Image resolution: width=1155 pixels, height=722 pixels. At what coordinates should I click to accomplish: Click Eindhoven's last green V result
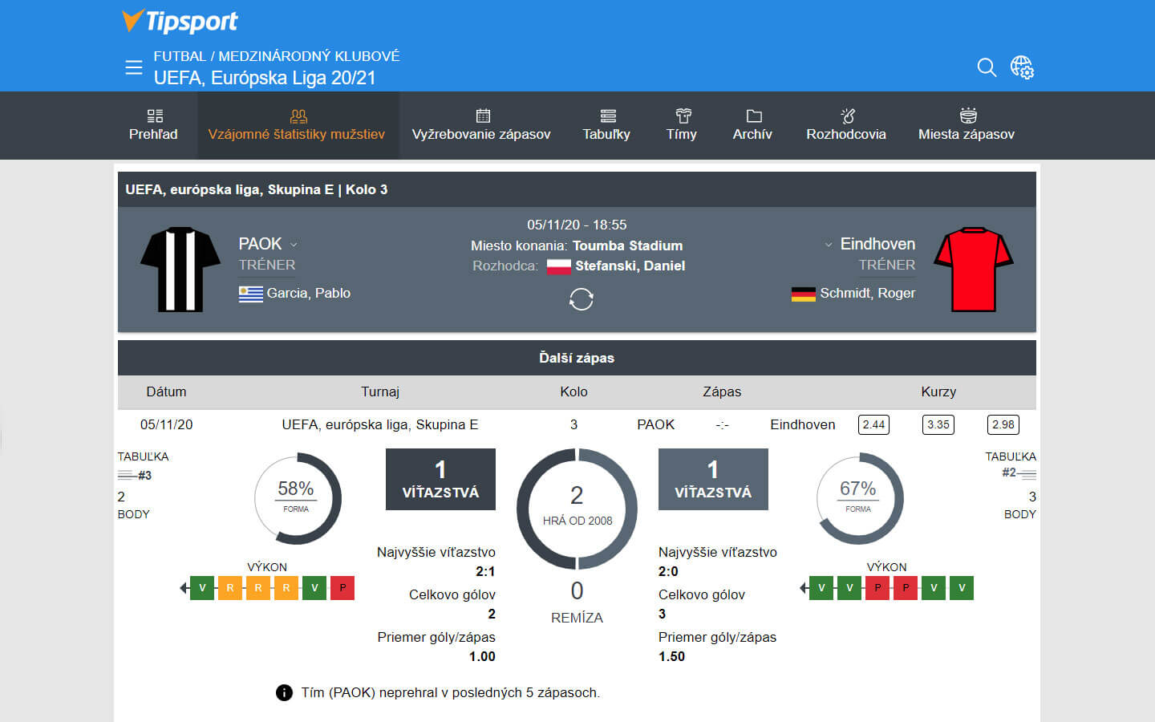(962, 588)
